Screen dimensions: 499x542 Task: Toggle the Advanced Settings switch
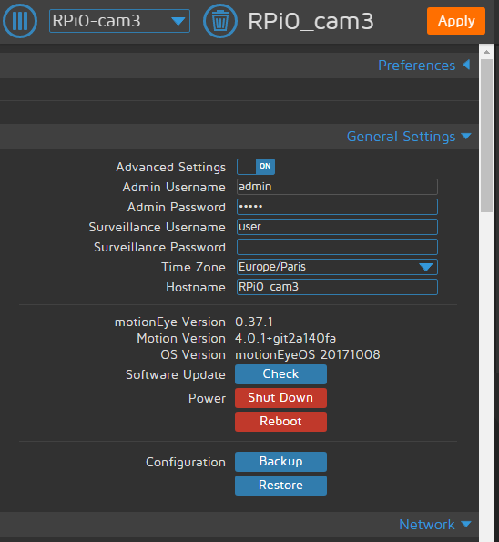(256, 167)
